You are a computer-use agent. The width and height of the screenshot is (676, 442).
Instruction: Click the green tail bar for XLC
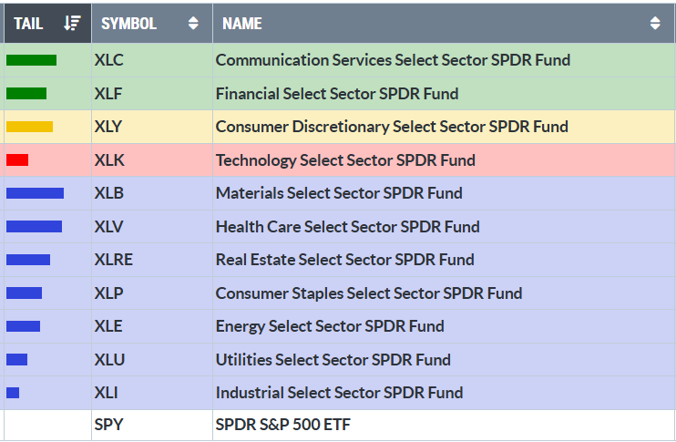31,60
